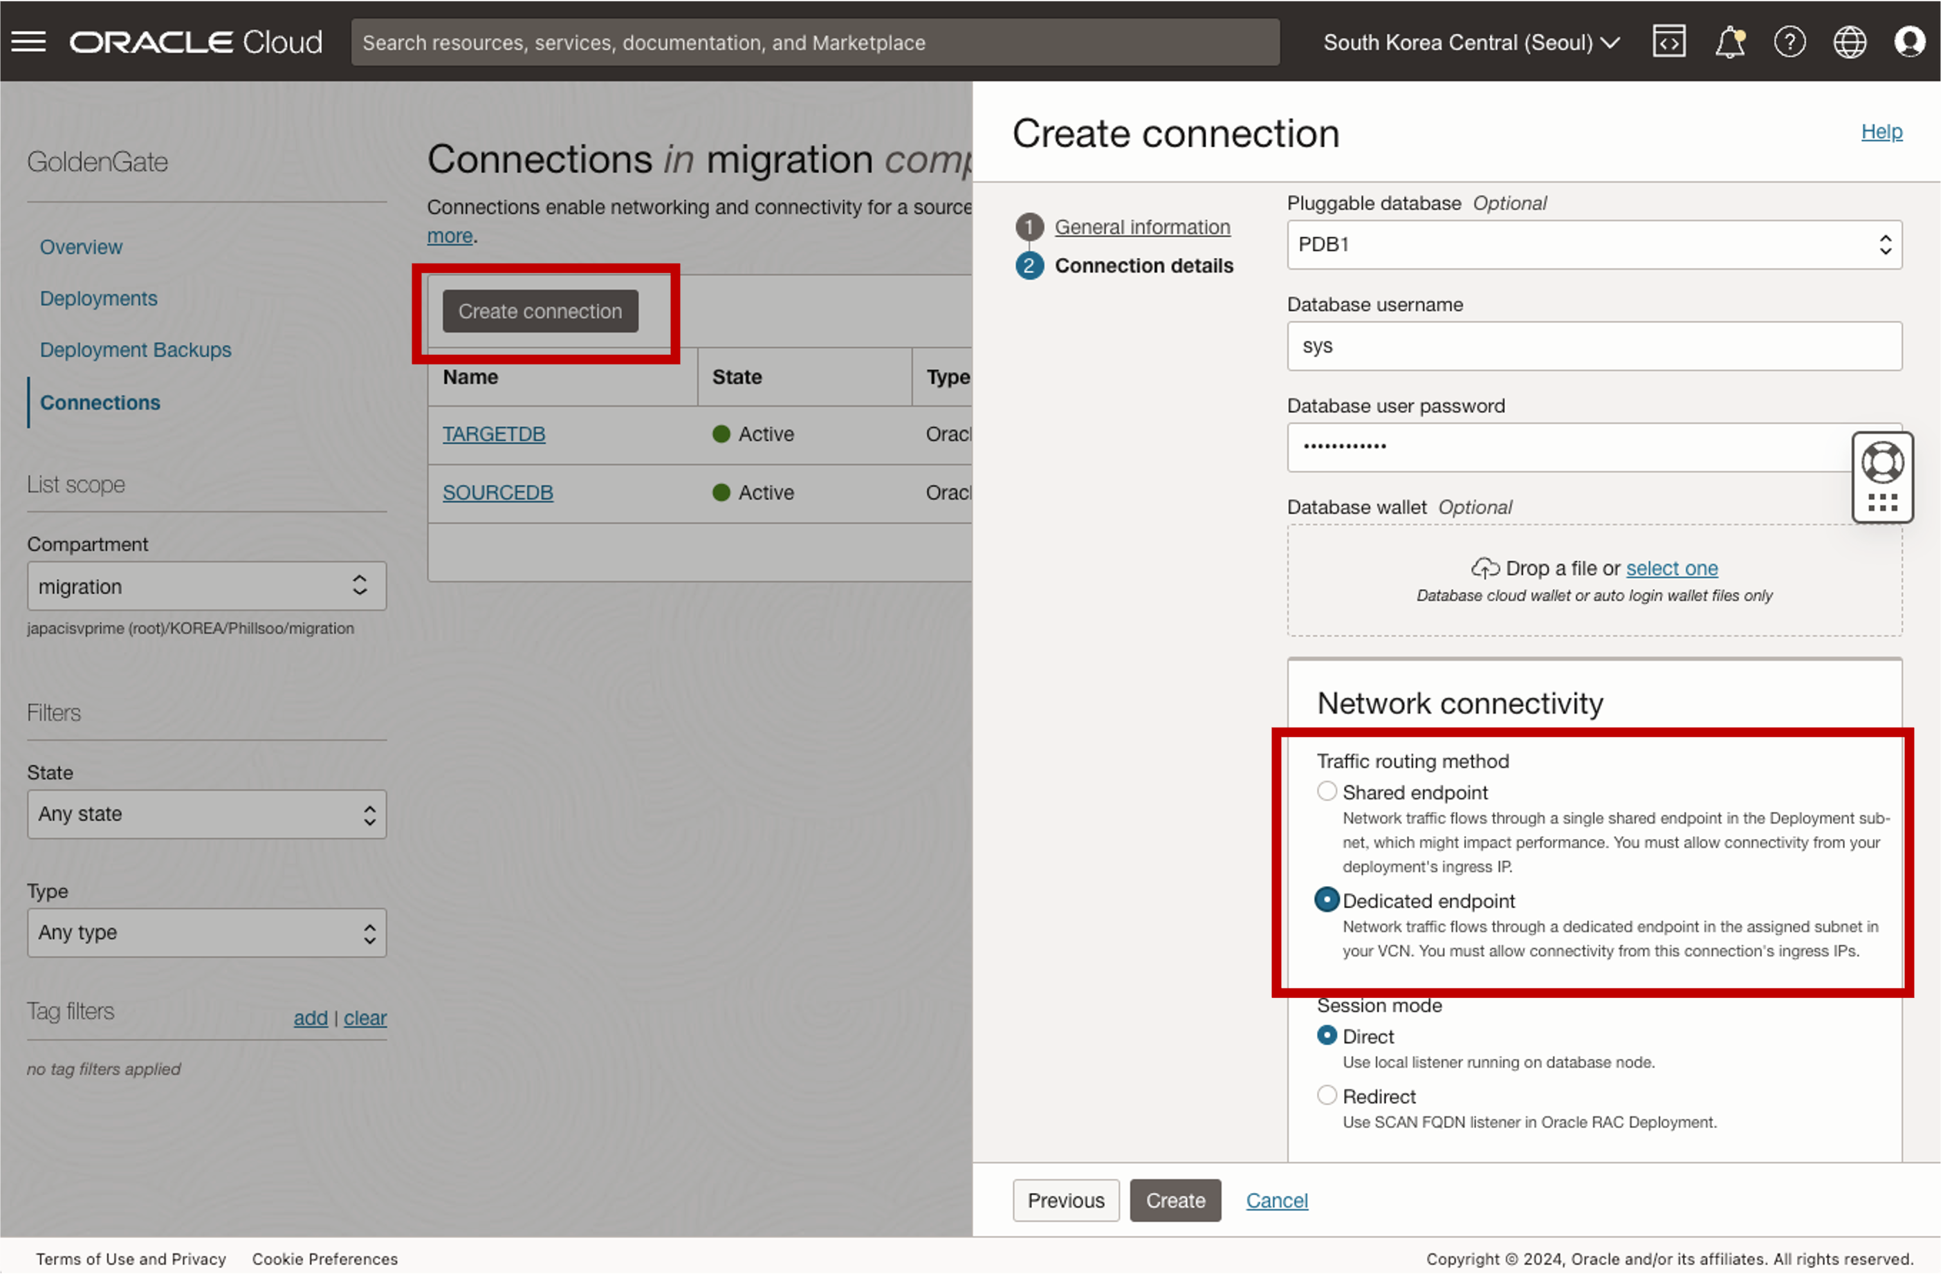Open the Type filter Any type dropdown

tap(207, 933)
